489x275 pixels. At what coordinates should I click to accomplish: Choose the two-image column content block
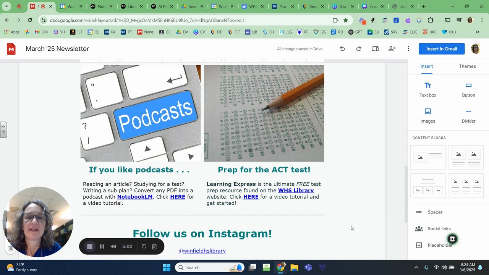click(466, 157)
